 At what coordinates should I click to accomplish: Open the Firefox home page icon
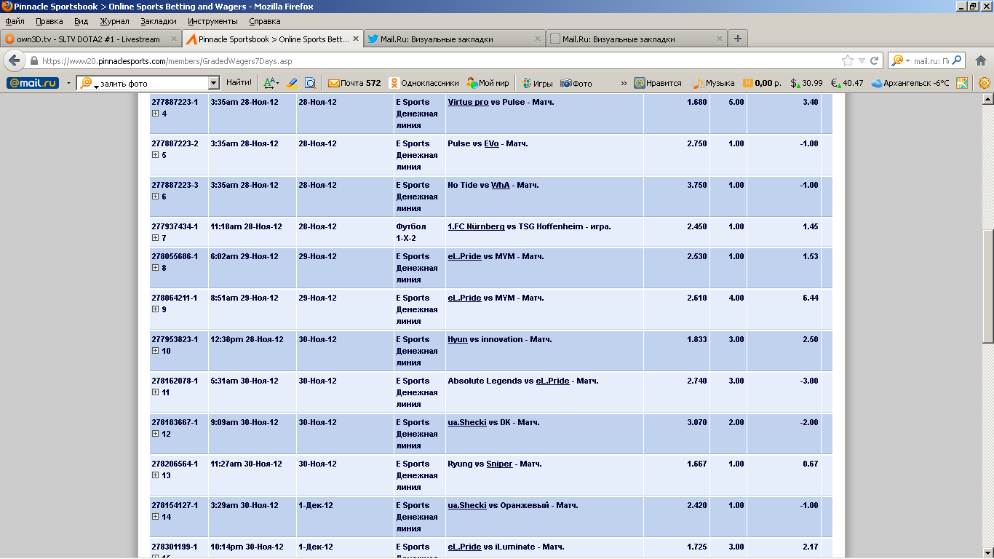pyautogui.click(x=980, y=60)
